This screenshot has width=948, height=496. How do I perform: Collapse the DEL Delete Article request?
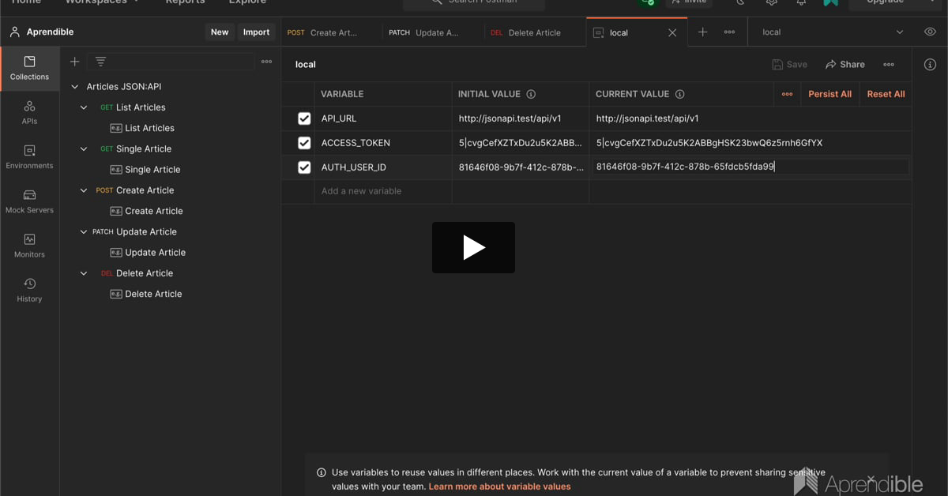pos(84,273)
